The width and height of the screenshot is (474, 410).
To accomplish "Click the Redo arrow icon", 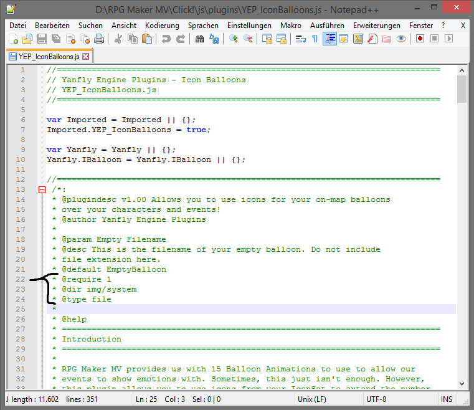I will pyautogui.click(x=181, y=39).
